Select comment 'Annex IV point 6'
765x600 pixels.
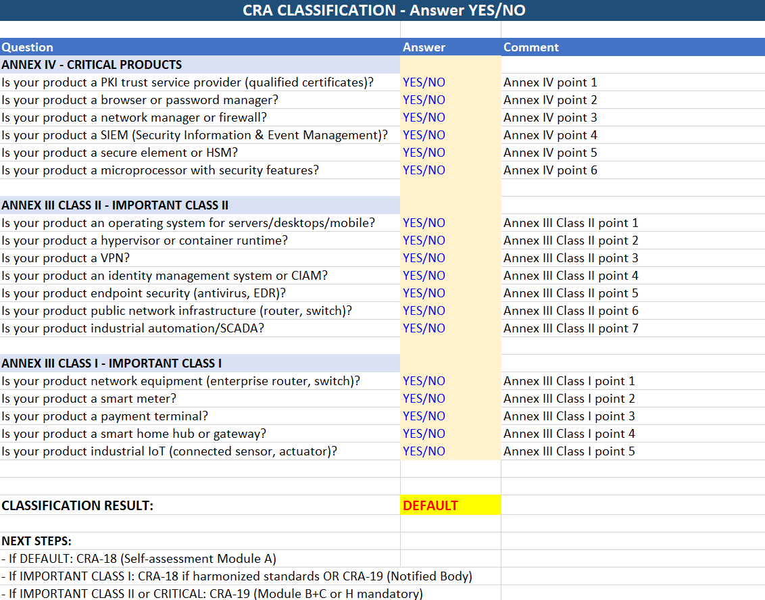pyautogui.click(x=550, y=170)
